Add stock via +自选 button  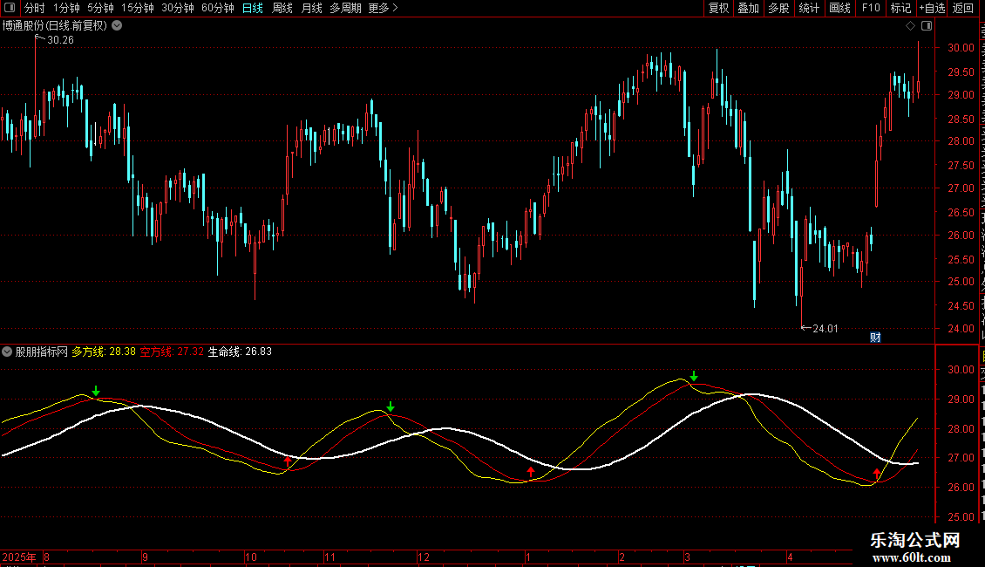click(x=932, y=8)
